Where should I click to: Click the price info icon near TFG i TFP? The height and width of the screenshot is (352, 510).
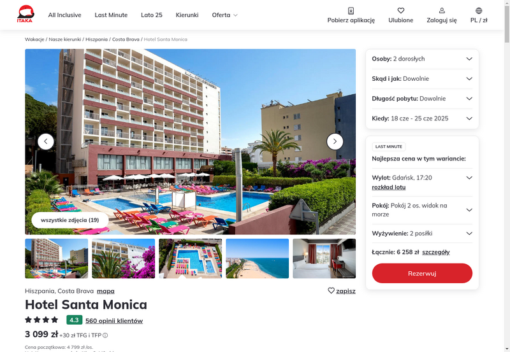tap(105, 335)
